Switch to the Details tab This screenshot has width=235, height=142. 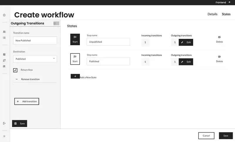pos(212,14)
